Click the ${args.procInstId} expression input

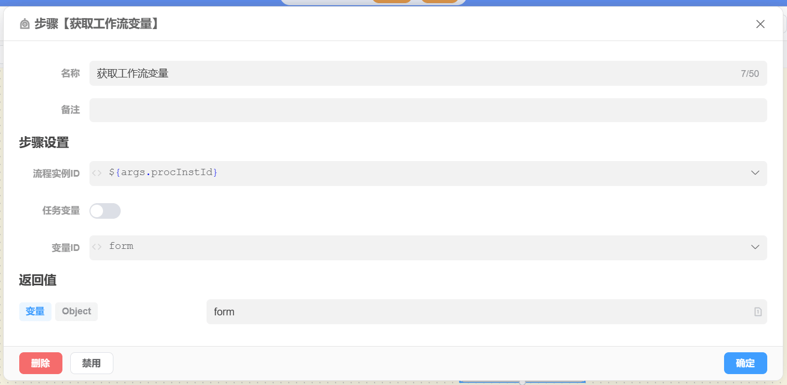pos(416,173)
